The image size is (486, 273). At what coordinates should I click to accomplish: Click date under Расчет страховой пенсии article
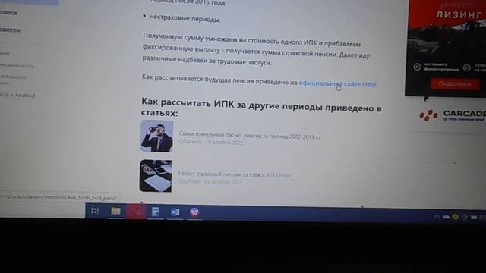tap(222, 181)
